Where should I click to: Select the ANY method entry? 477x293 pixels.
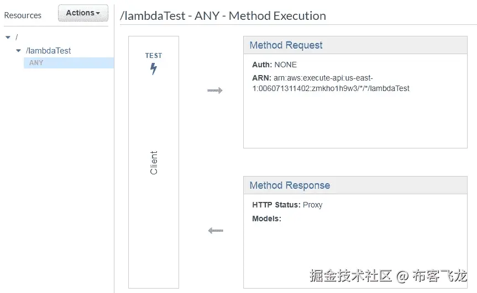pos(36,63)
